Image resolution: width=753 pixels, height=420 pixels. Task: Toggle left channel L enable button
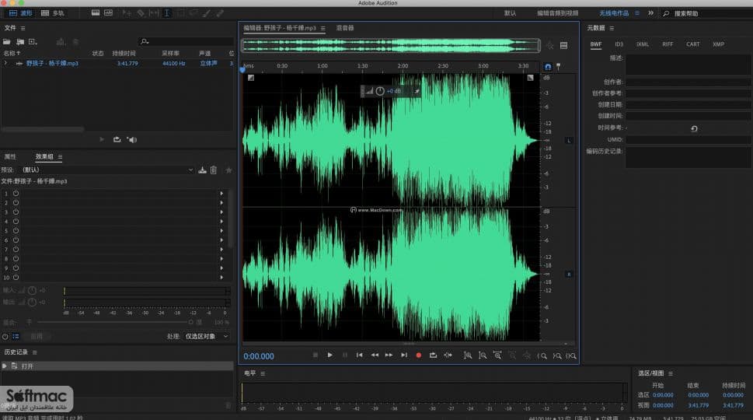(569, 140)
